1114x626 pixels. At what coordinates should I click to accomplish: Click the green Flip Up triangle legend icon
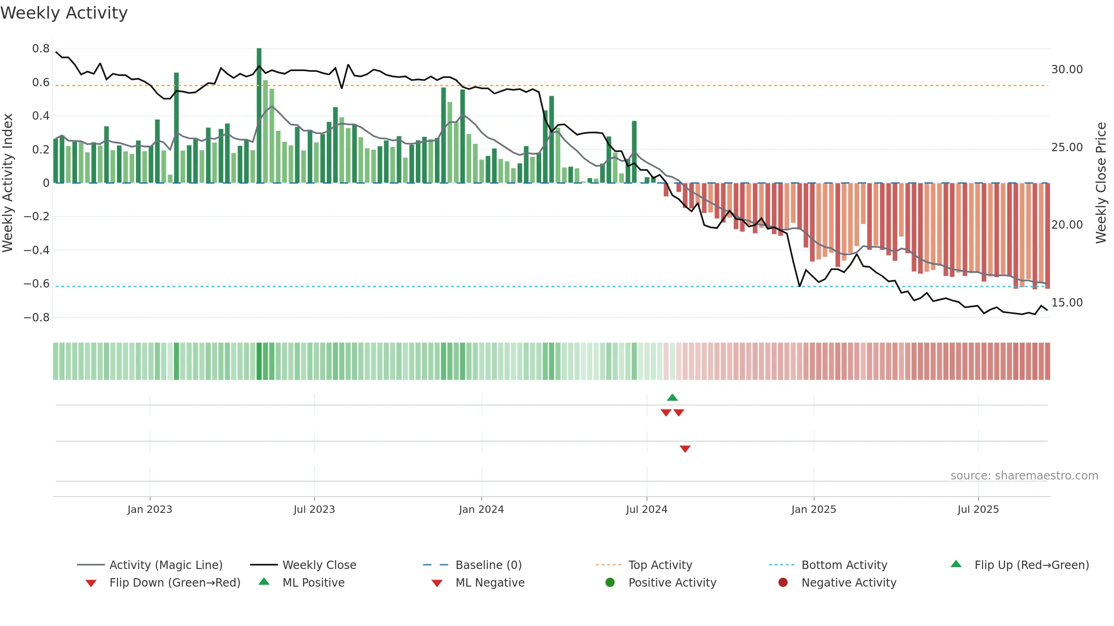956,564
